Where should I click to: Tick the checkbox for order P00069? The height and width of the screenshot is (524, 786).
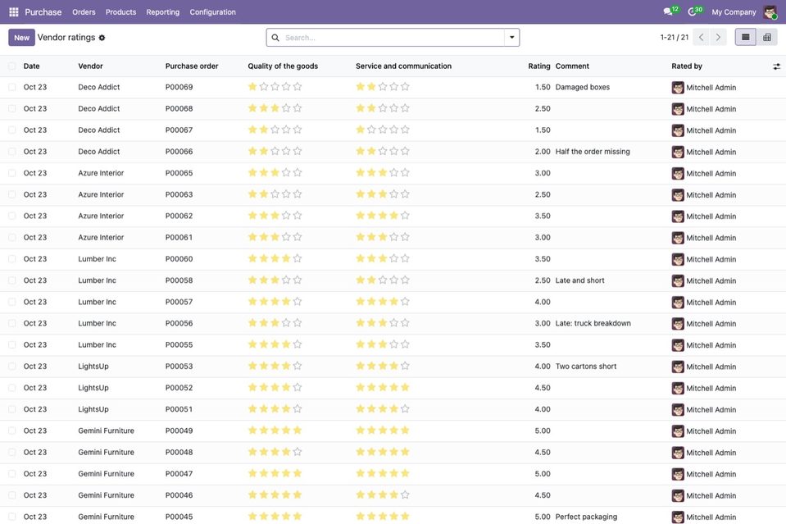click(12, 87)
